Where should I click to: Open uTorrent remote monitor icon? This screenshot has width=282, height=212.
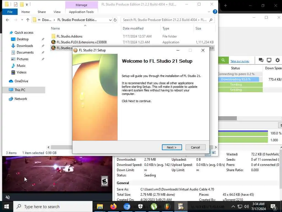click(x=269, y=60)
